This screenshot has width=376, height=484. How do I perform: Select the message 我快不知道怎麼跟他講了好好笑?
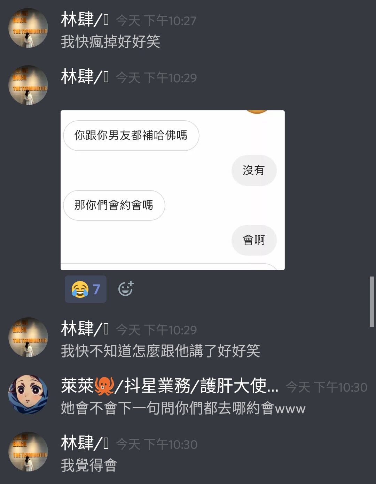tap(160, 351)
